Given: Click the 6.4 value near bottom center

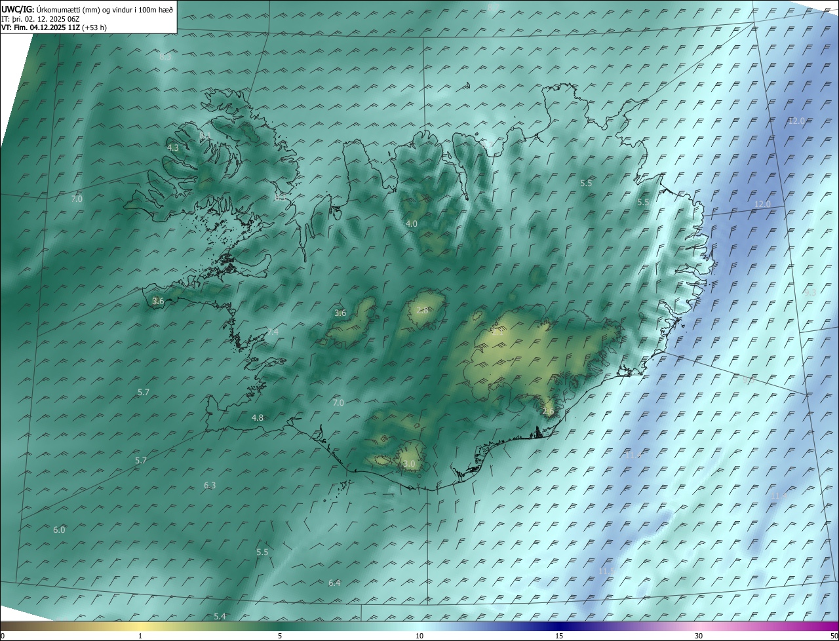Looking at the screenshot, I should pyautogui.click(x=334, y=583).
